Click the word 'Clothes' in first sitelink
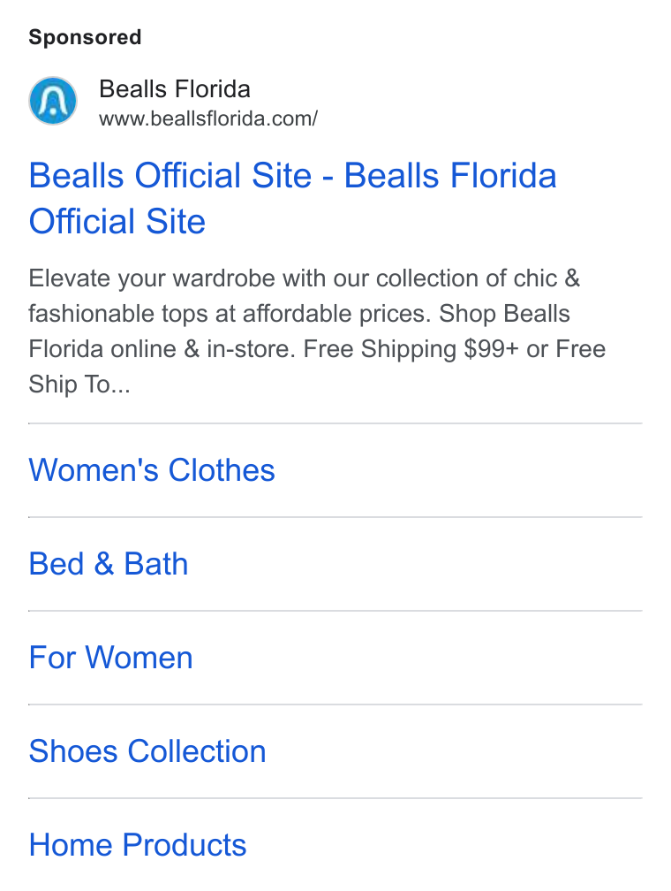The width and height of the screenshot is (671, 891). coord(222,470)
